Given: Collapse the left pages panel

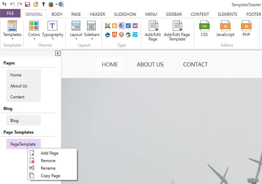Looking at the screenshot, I should [58, 53].
